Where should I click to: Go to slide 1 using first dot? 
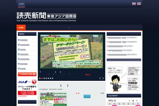coord(40,78)
